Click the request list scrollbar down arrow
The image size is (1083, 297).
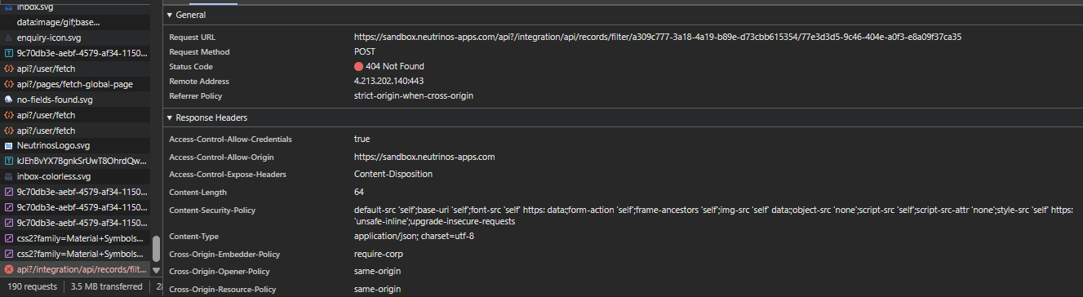[x=156, y=269]
